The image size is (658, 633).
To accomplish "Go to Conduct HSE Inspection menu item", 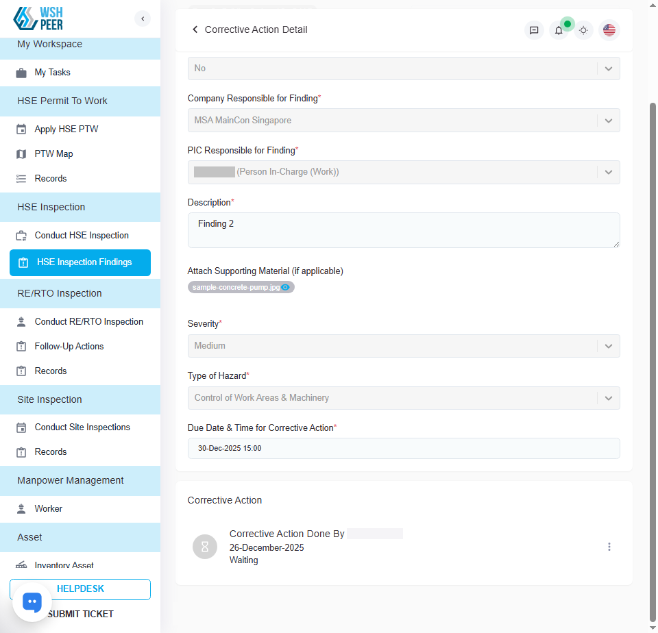I will click(82, 235).
